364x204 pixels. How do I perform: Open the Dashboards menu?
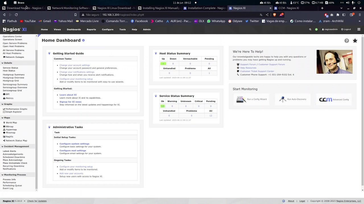(x=74, y=29)
